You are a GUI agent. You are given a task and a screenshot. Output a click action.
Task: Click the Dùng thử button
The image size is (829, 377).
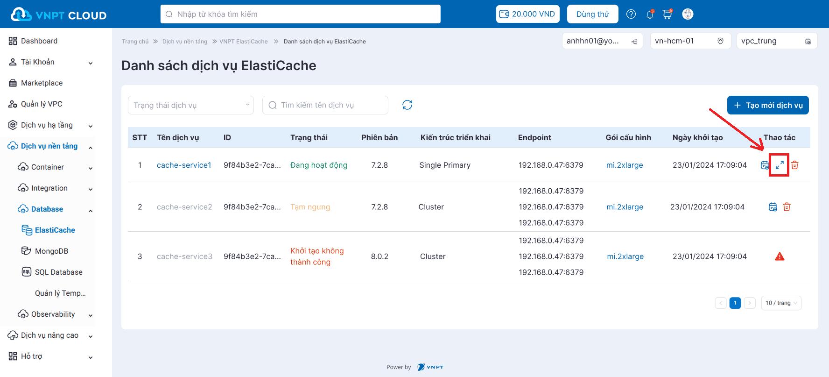(x=592, y=14)
